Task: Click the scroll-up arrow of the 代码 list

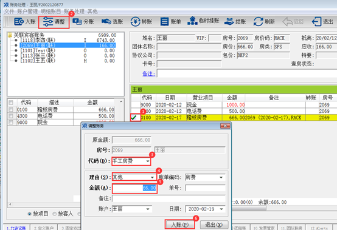Action: point(121,101)
